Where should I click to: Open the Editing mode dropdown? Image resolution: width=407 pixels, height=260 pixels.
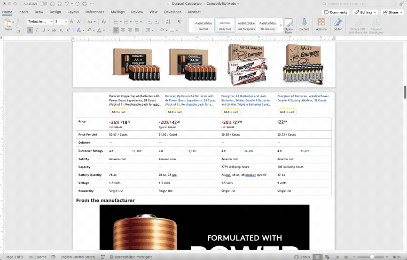pos(365,12)
